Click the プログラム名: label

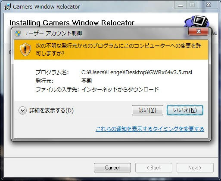pos(52,72)
